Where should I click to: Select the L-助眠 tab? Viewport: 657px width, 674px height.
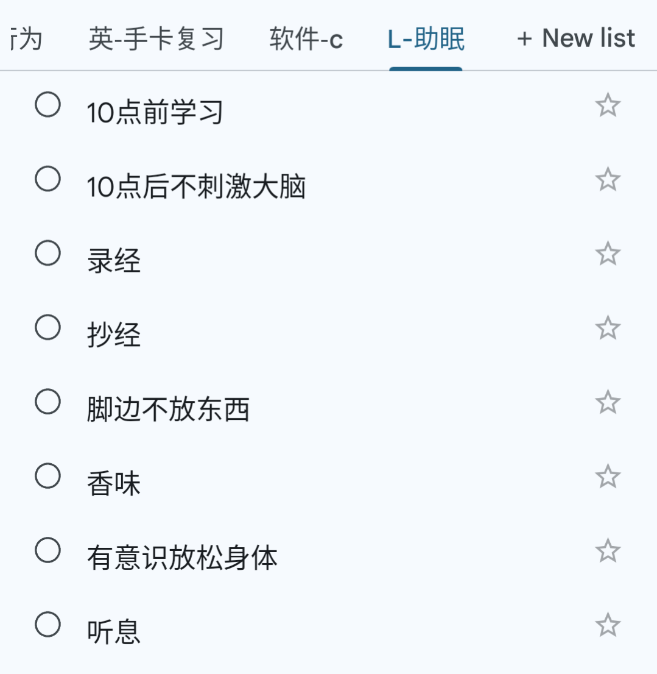coord(426,38)
